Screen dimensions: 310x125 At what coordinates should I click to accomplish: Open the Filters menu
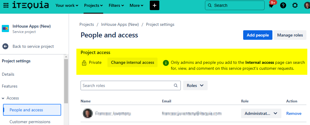(x=116, y=6)
